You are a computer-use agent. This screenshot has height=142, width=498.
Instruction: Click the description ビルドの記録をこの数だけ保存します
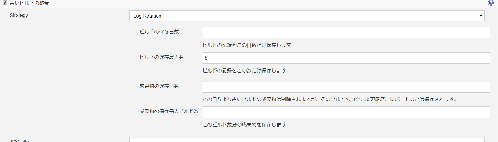(244, 70)
